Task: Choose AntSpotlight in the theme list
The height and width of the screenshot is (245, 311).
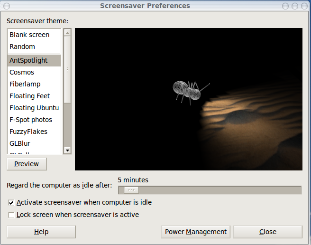Action: click(34, 60)
